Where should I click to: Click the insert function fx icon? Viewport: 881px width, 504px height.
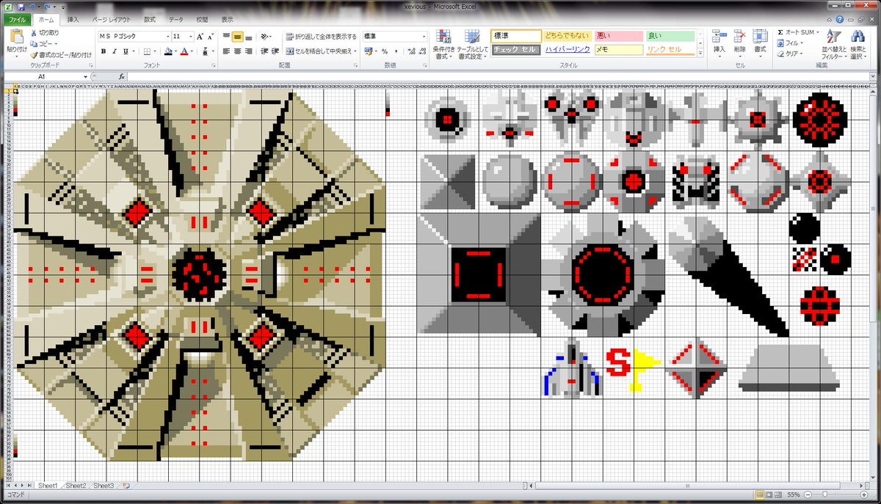pyautogui.click(x=122, y=76)
